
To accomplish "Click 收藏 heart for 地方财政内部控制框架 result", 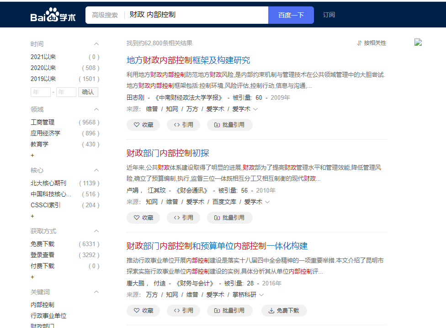I will click(x=137, y=125).
